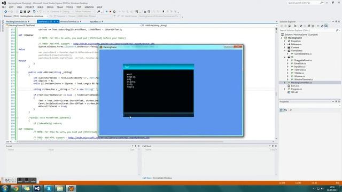
Task: Open Skype from the Windows taskbar
Action: [x=49, y=188]
